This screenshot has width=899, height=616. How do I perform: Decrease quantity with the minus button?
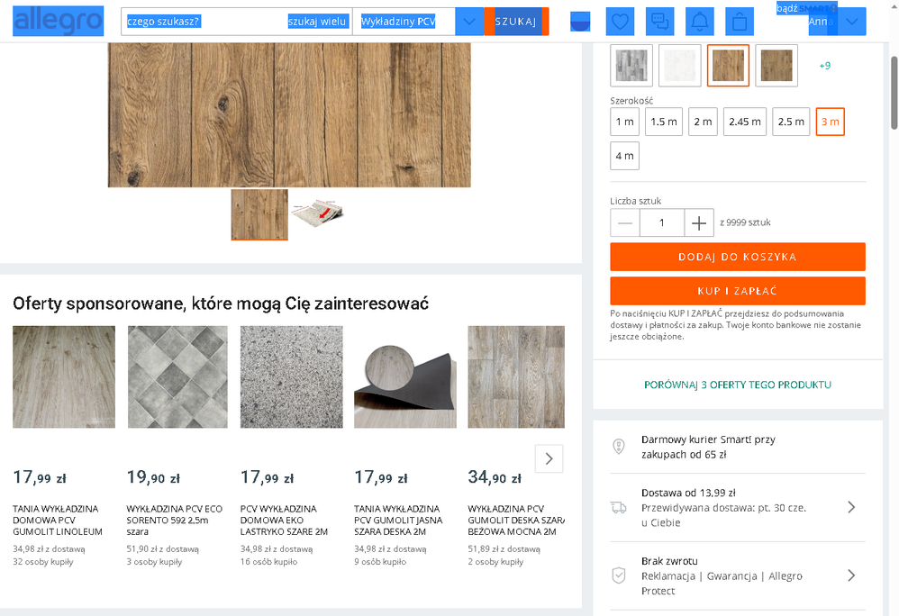point(625,222)
